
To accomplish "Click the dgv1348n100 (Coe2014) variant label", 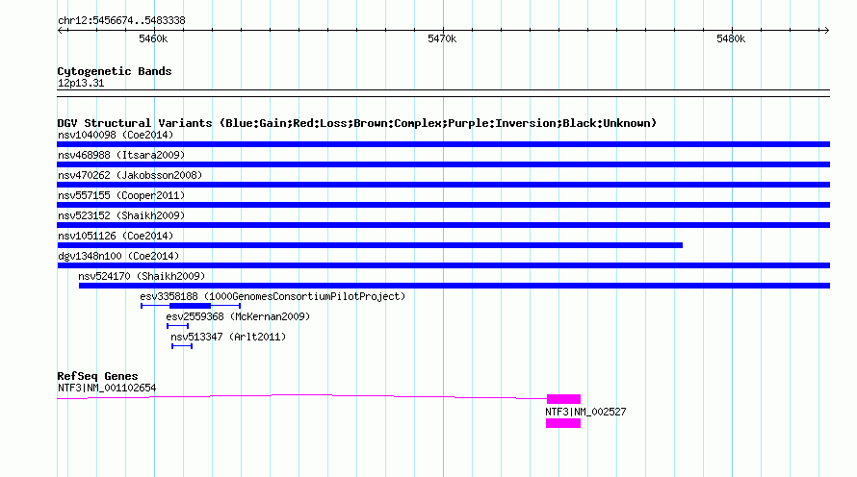I will click(118, 256).
